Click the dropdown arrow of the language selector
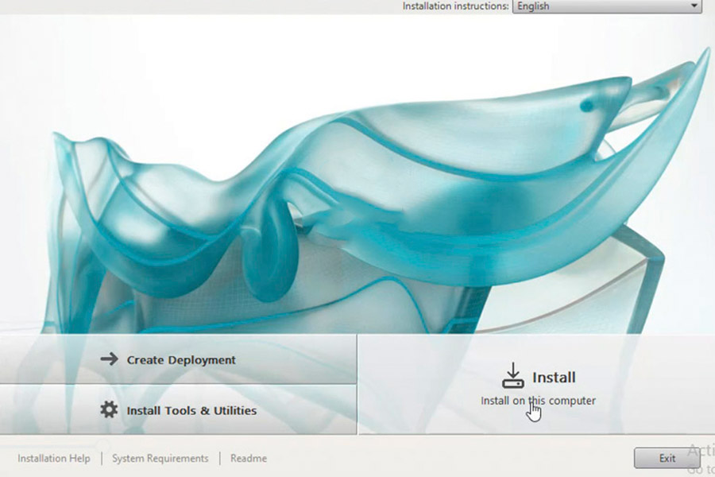Viewport: 715px width, 477px height. (x=694, y=6)
